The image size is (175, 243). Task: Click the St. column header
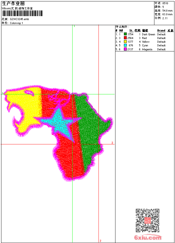pos(131,31)
